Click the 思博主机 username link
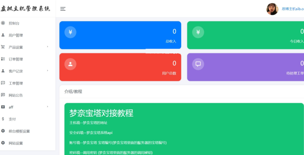304x155 pixels. [293, 9]
